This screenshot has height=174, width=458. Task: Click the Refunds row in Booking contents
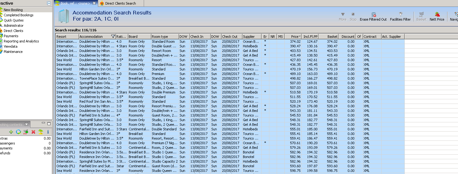coord(26,153)
